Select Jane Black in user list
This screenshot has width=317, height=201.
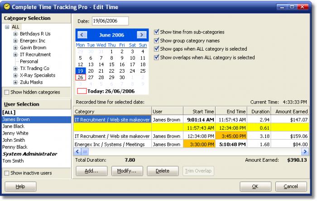pyautogui.click(x=13, y=127)
